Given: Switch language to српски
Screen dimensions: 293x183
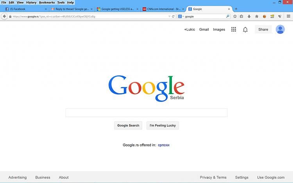Looking at the screenshot, I should (164, 145).
